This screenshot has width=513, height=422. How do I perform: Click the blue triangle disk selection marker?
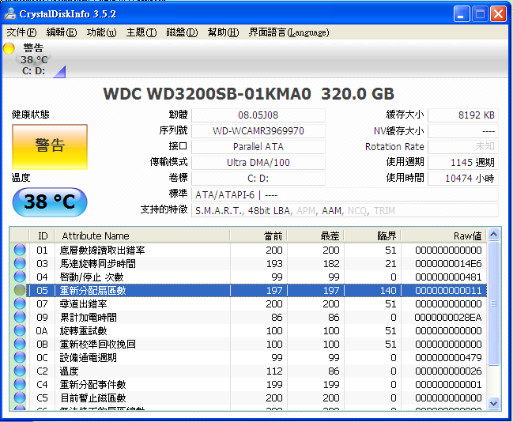pos(61,73)
